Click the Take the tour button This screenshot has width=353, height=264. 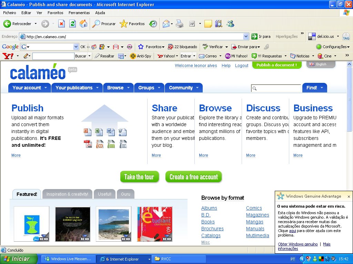click(x=139, y=177)
